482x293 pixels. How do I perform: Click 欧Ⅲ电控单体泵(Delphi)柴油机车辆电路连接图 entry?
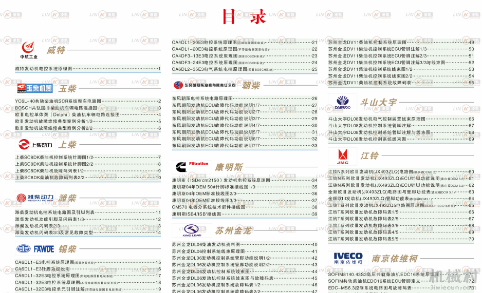(87, 114)
